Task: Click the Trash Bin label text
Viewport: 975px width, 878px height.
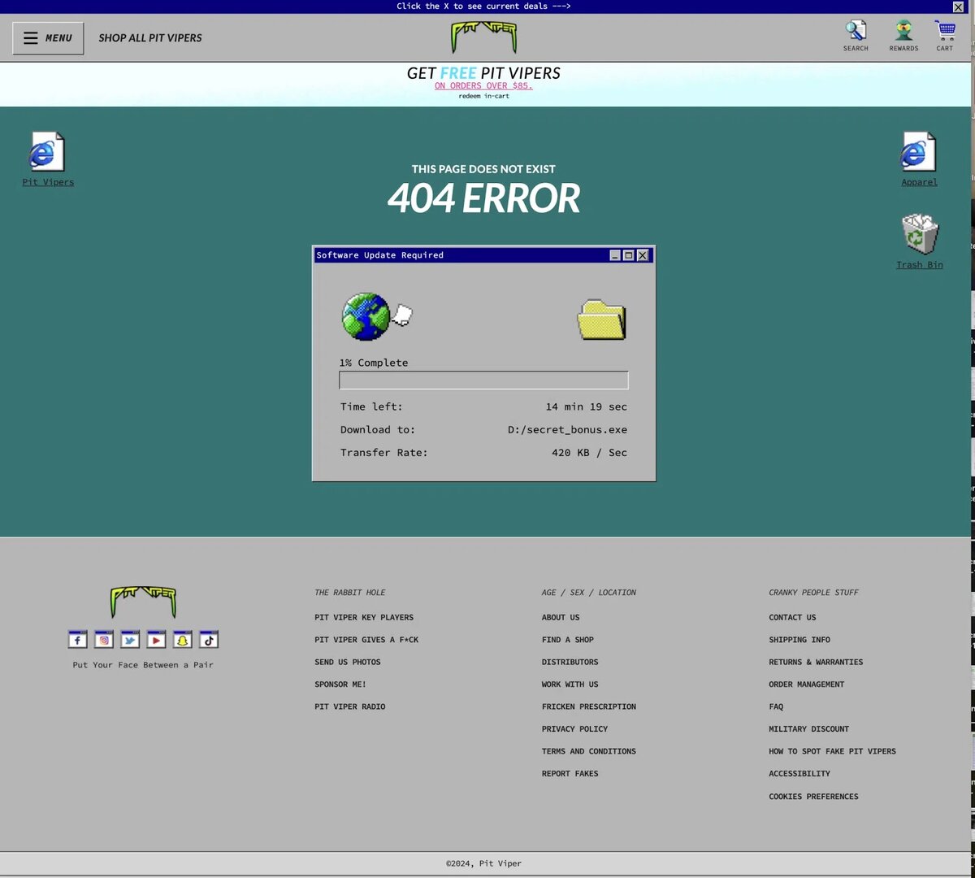Action: tap(920, 265)
